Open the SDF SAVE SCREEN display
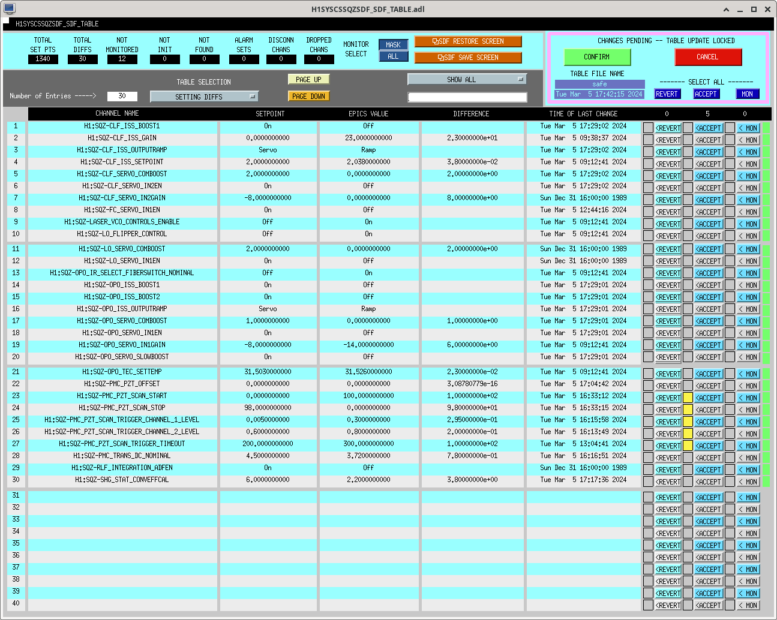 [x=468, y=58]
